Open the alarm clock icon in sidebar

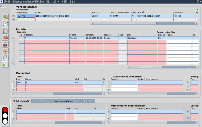click(x=5, y=24)
